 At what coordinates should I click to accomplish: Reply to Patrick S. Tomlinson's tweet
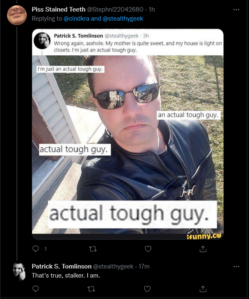35,289
